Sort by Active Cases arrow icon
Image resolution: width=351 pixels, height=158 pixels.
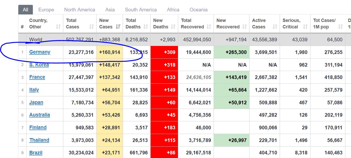(275, 27)
